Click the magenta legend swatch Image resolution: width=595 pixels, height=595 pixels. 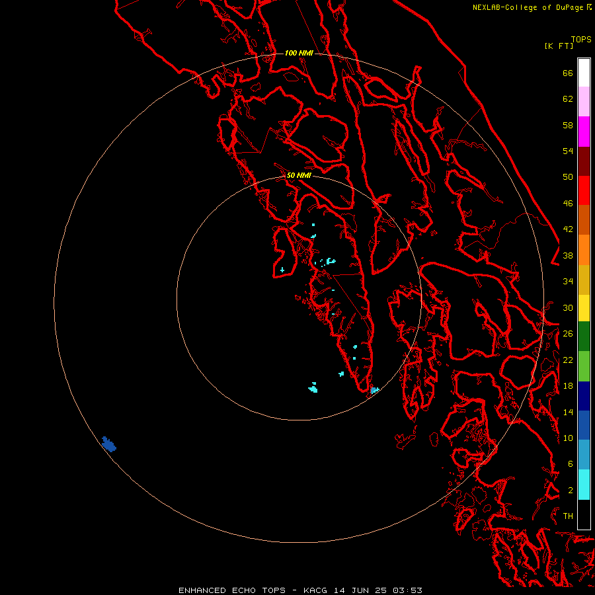point(584,132)
